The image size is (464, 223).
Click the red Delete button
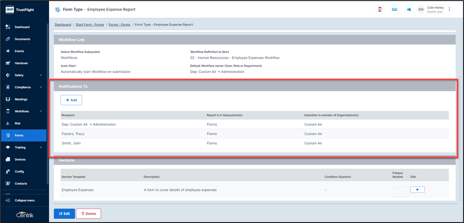[88, 214]
